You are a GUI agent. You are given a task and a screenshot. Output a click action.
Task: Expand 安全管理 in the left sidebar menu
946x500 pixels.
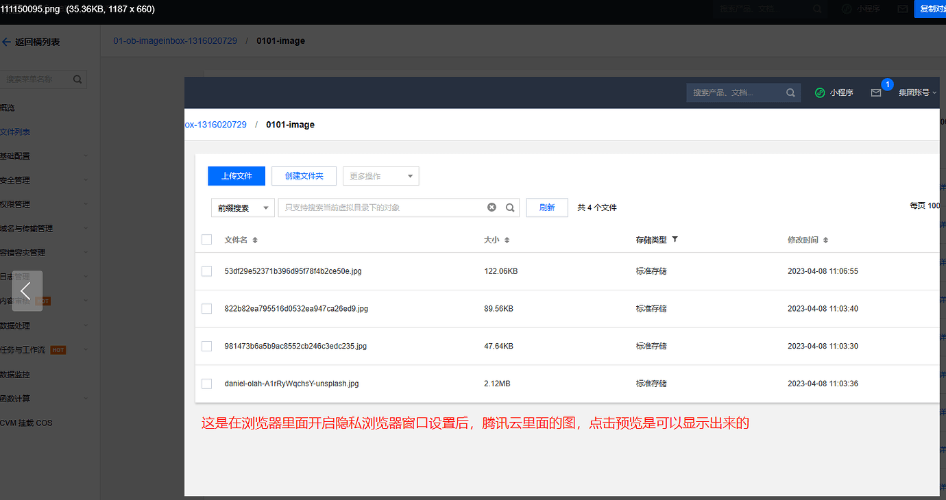[16, 180]
